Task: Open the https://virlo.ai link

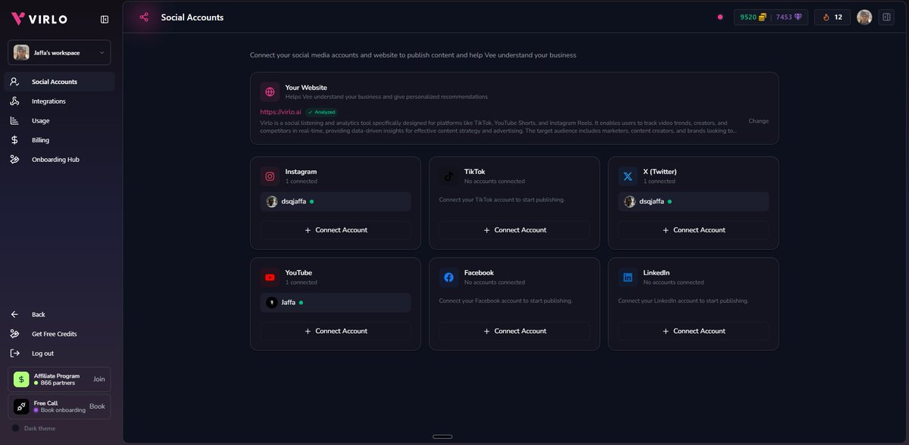Action: click(280, 112)
